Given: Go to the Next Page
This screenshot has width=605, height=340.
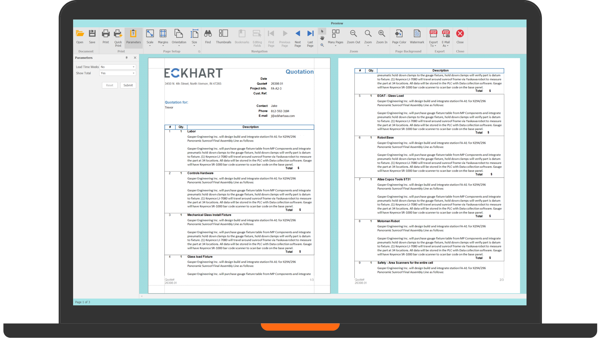Looking at the screenshot, I should (297, 34).
